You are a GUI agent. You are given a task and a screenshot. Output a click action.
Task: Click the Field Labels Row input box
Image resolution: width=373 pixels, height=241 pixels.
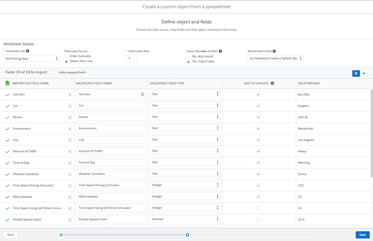131,58
